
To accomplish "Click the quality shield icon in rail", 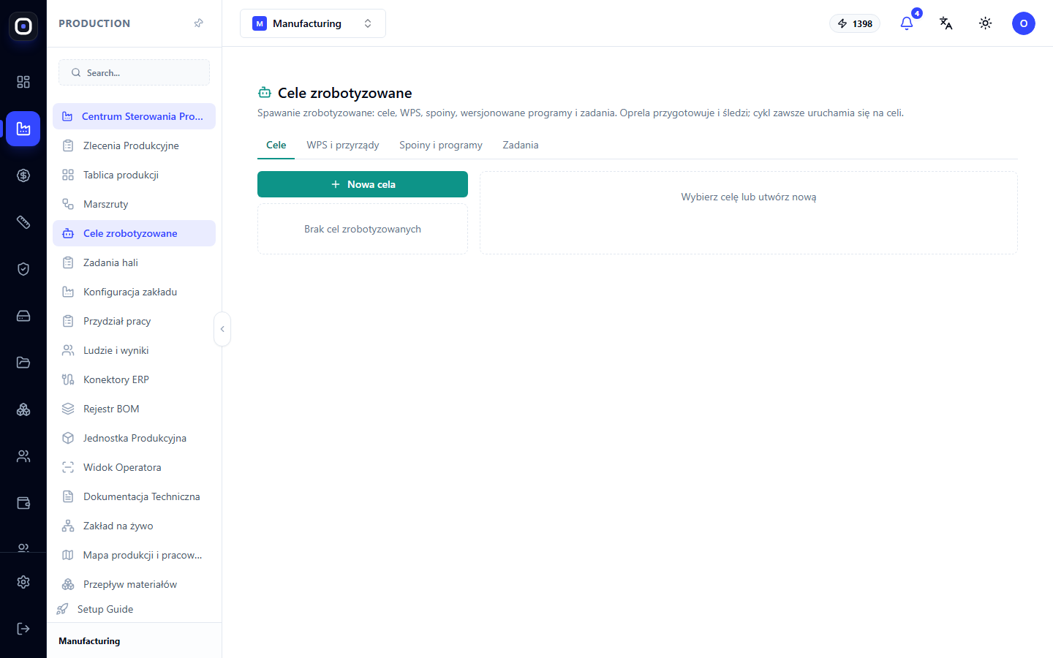I will 23,269.
